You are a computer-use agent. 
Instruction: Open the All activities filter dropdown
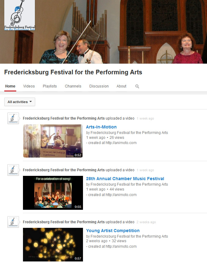pyautogui.click(x=19, y=102)
